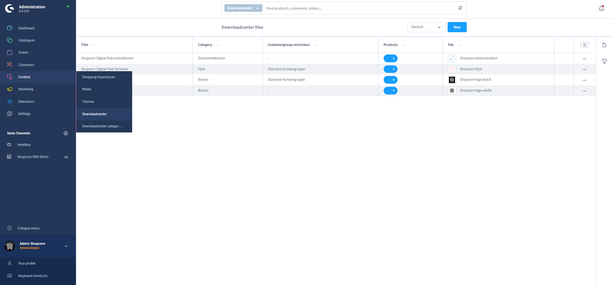Open the Downloadcenter search scope dropdown
612x285 pixels.
point(243,8)
